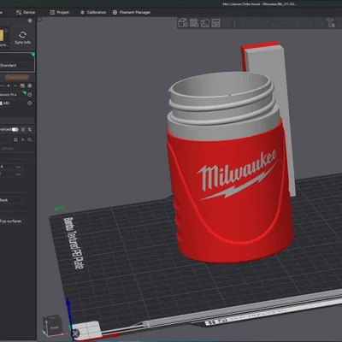Click the compare presets list icon
Image resolution: width=342 pixels, height=342 pixels.
[x=23, y=129]
